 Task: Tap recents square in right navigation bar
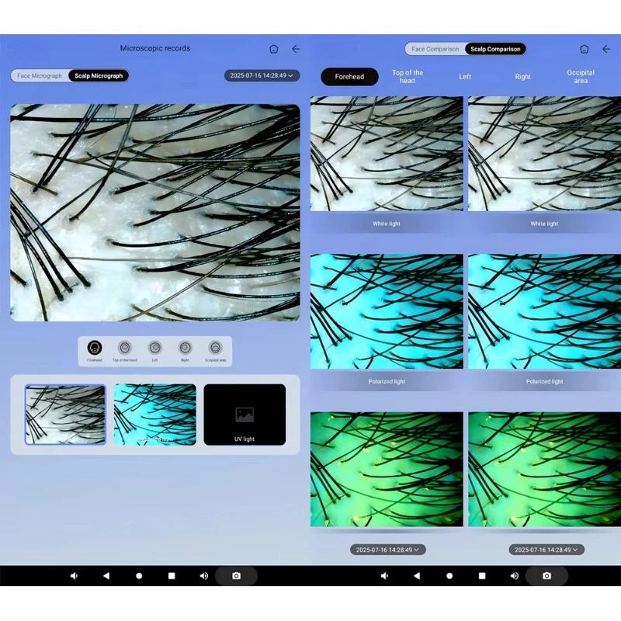coord(482,576)
